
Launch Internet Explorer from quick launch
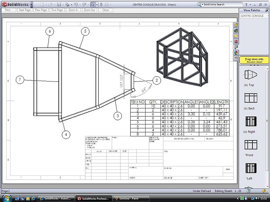point(33,199)
